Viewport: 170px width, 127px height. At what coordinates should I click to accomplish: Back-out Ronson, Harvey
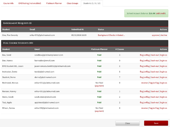(x=155, y=91)
